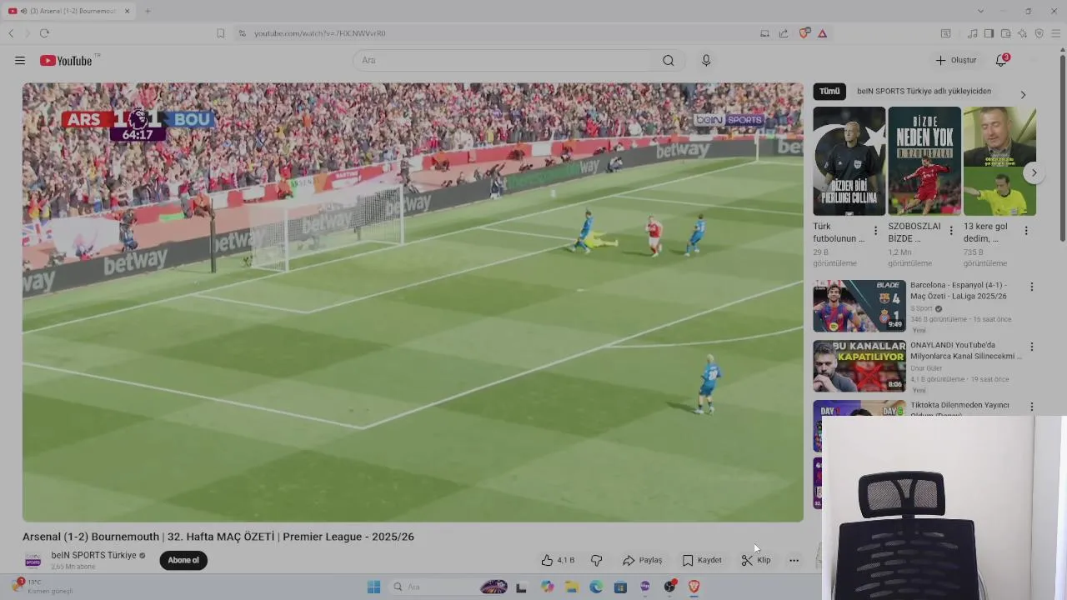Open the three-dot more actions menu under the video
Viewport: 1067px width, 600px height.
tap(794, 561)
